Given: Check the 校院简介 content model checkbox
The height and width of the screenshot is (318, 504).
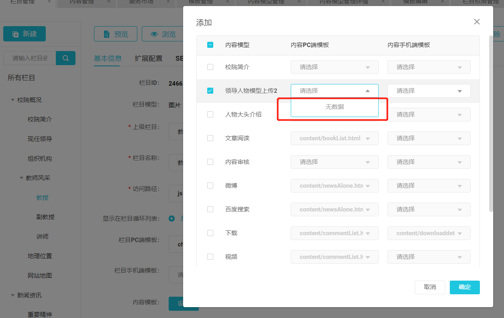Looking at the screenshot, I should [210, 67].
